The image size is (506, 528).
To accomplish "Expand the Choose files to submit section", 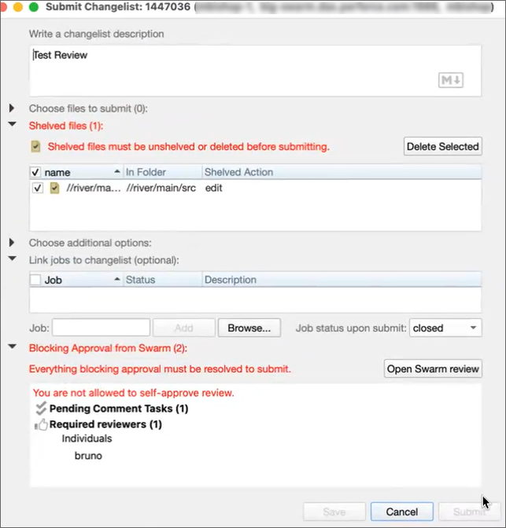I will pyautogui.click(x=13, y=108).
